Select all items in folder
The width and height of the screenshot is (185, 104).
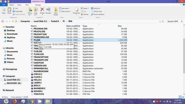click(x=95, y=8)
